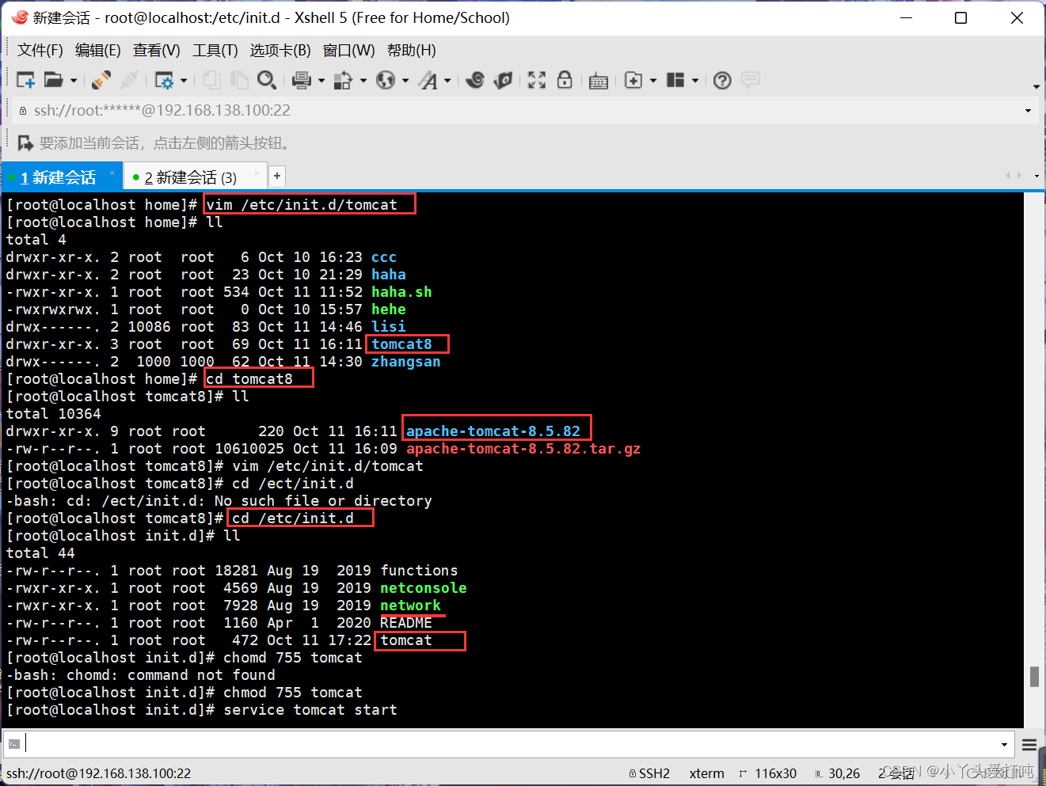Expand the globe encoding dropdown arrow
This screenshot has height=786, width=1046.
(x=405, y=81)
